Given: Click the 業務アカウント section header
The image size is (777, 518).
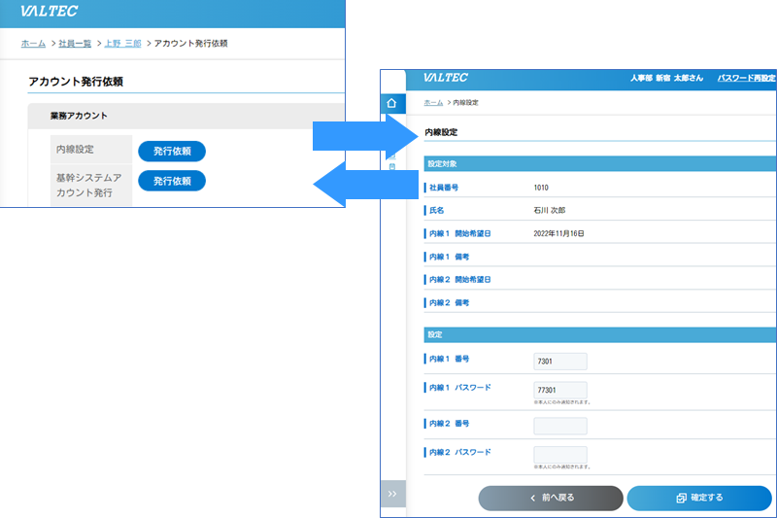Looking at the screenshot, I should 79,116.
